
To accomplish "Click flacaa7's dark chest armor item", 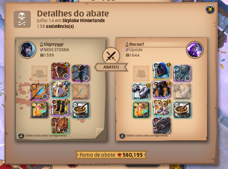I will [162, 89].
